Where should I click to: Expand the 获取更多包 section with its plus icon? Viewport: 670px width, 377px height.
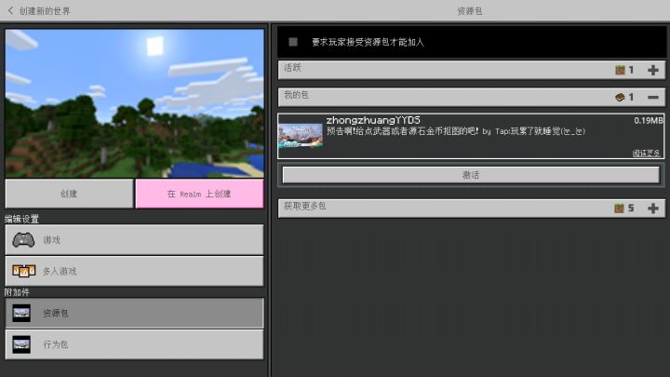point(653,209)
